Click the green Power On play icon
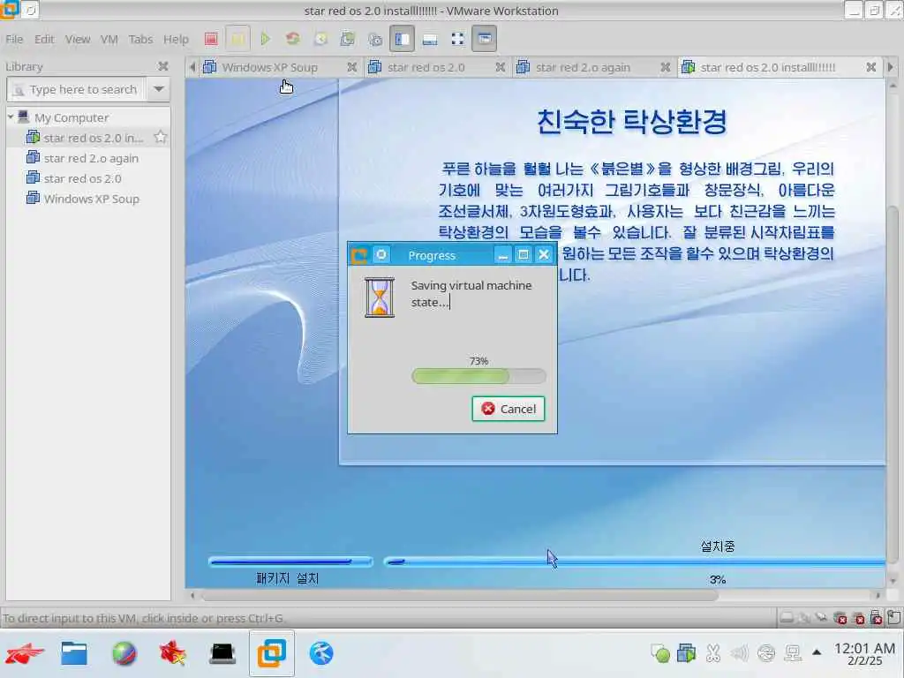Screen dimensions: 904x678 [265, 39]
